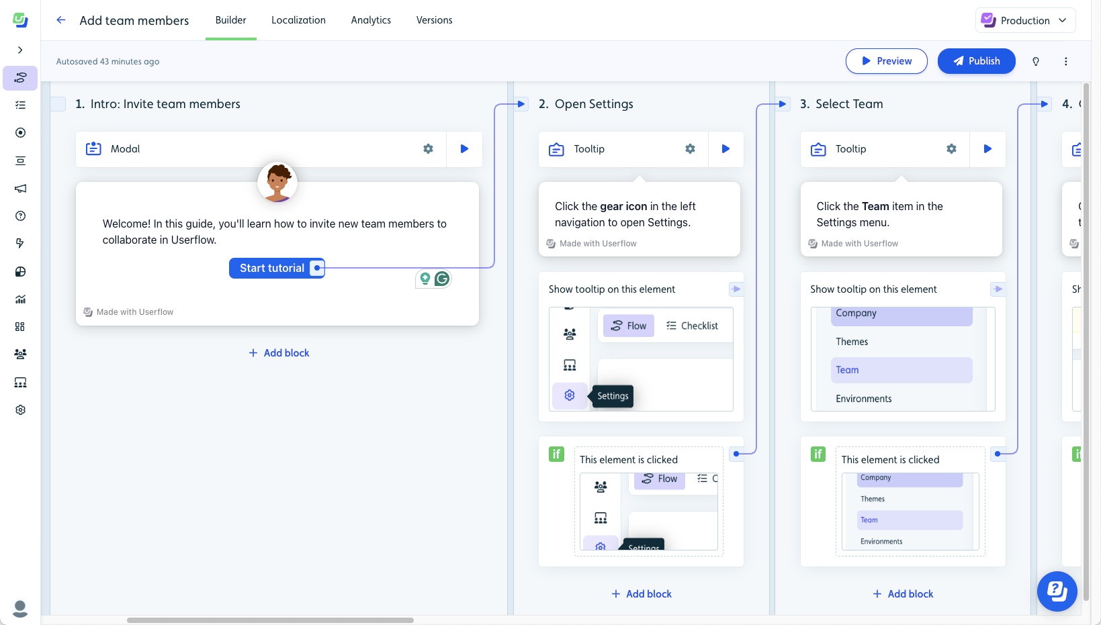Click the horizontal scrollbar thumb
The width and height of the screenshot is (1101, 625).
[x=270, y=620]
